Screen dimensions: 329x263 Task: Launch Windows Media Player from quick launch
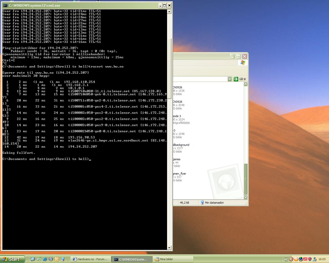(51, 259)
